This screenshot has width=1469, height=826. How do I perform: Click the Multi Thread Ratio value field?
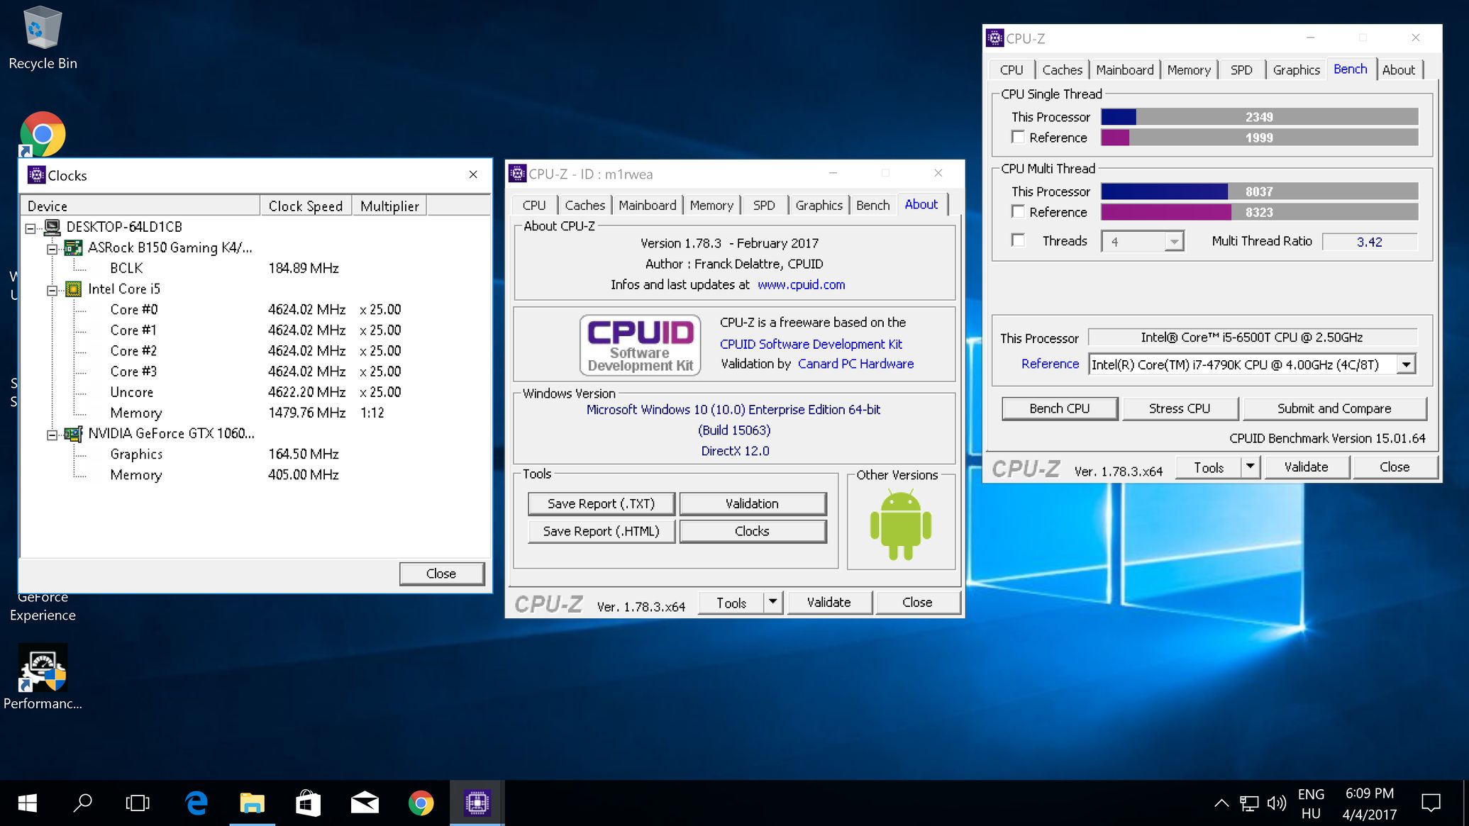point(1370,242)
